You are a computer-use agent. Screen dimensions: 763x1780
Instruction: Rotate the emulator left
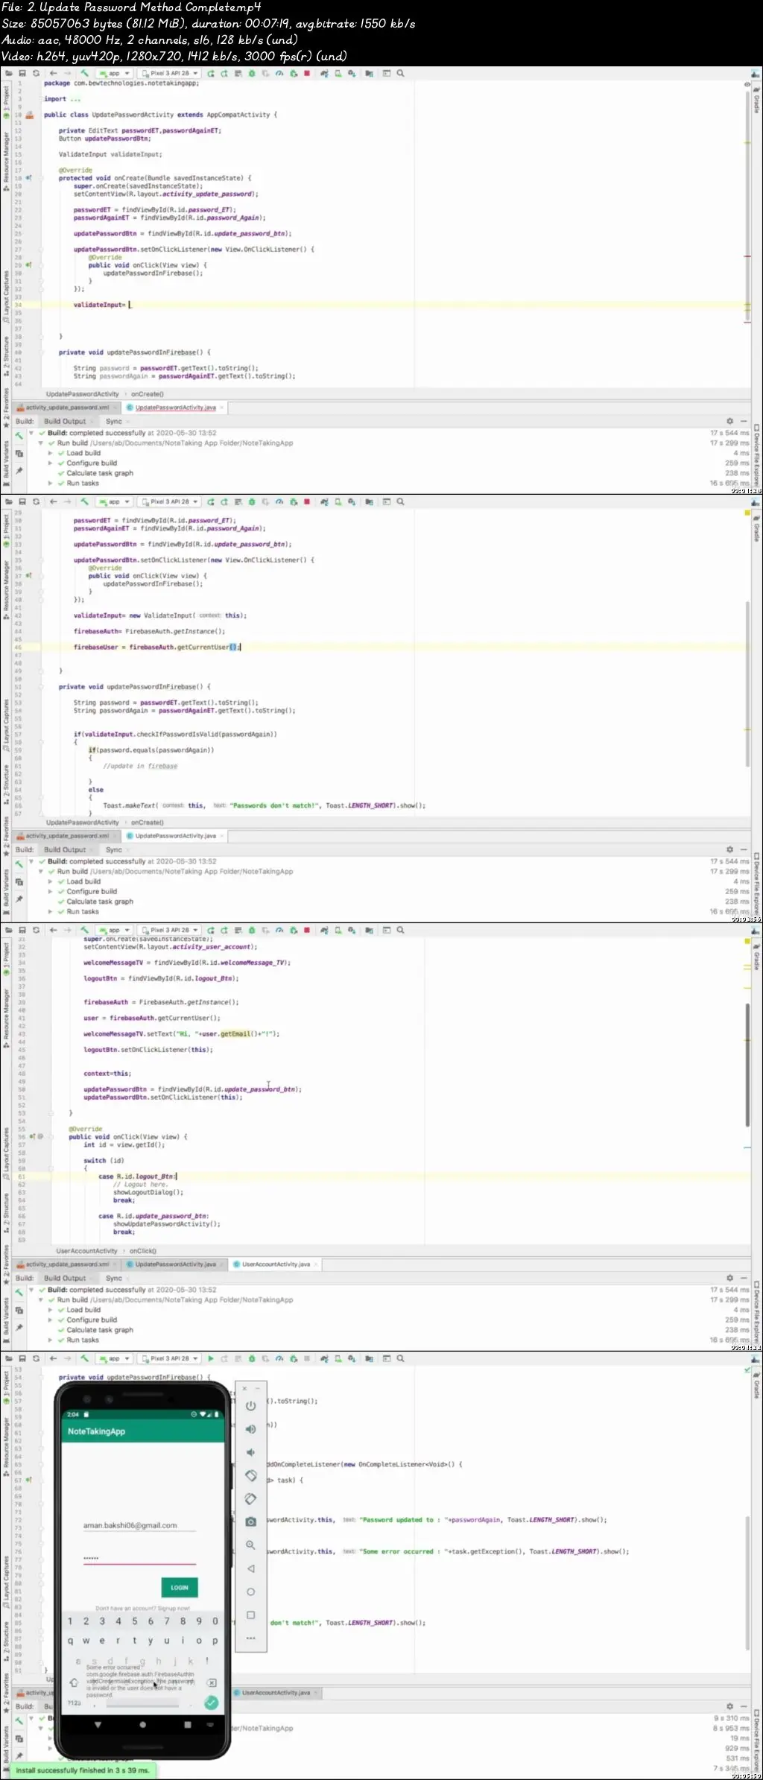click(x=251, y=1475)
